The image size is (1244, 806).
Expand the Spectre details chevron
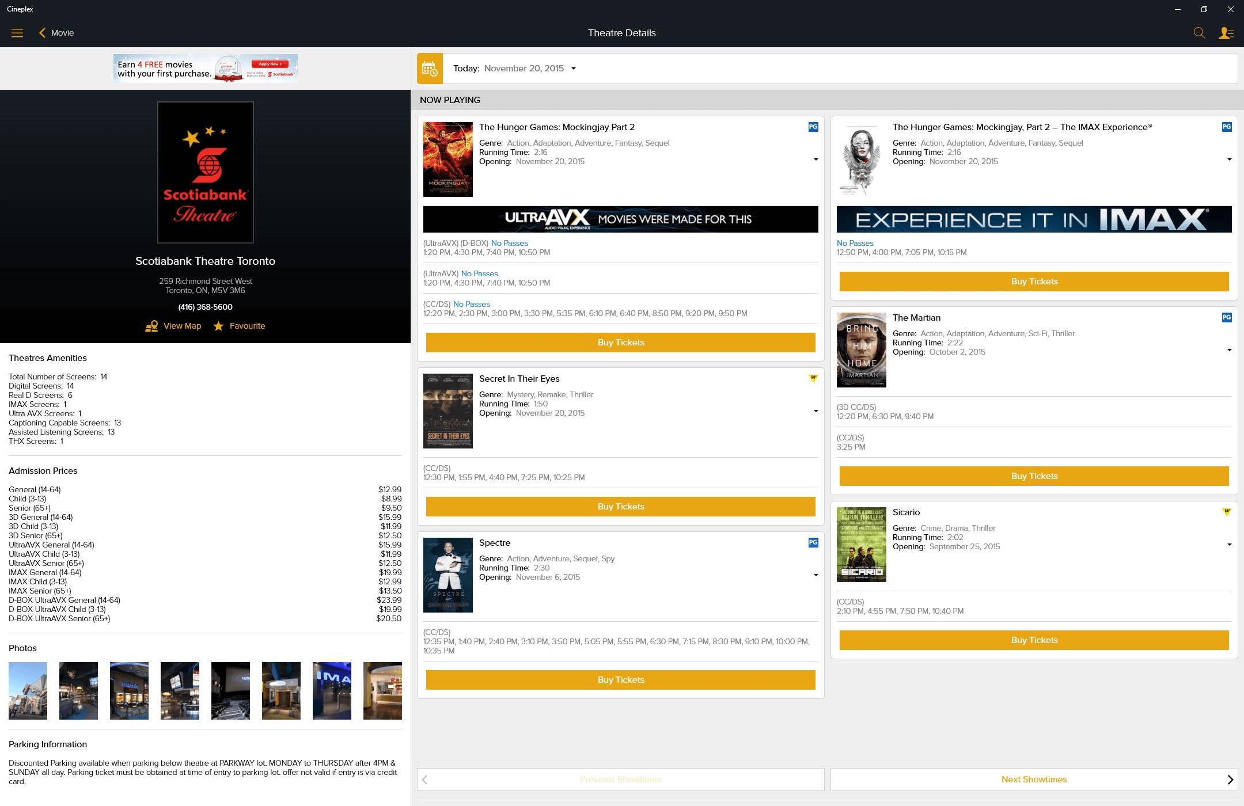coord(816,575)
